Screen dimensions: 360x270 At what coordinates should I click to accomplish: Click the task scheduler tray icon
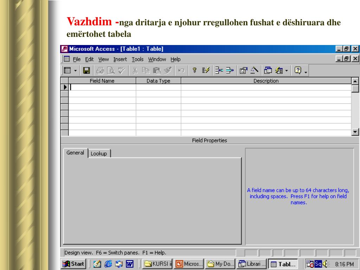(310, 264)
